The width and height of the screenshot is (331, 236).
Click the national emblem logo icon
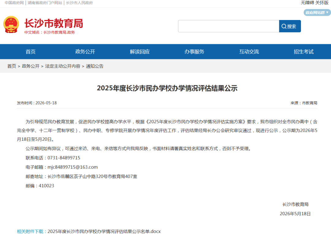pyautogui.click(x=11, y=25)
